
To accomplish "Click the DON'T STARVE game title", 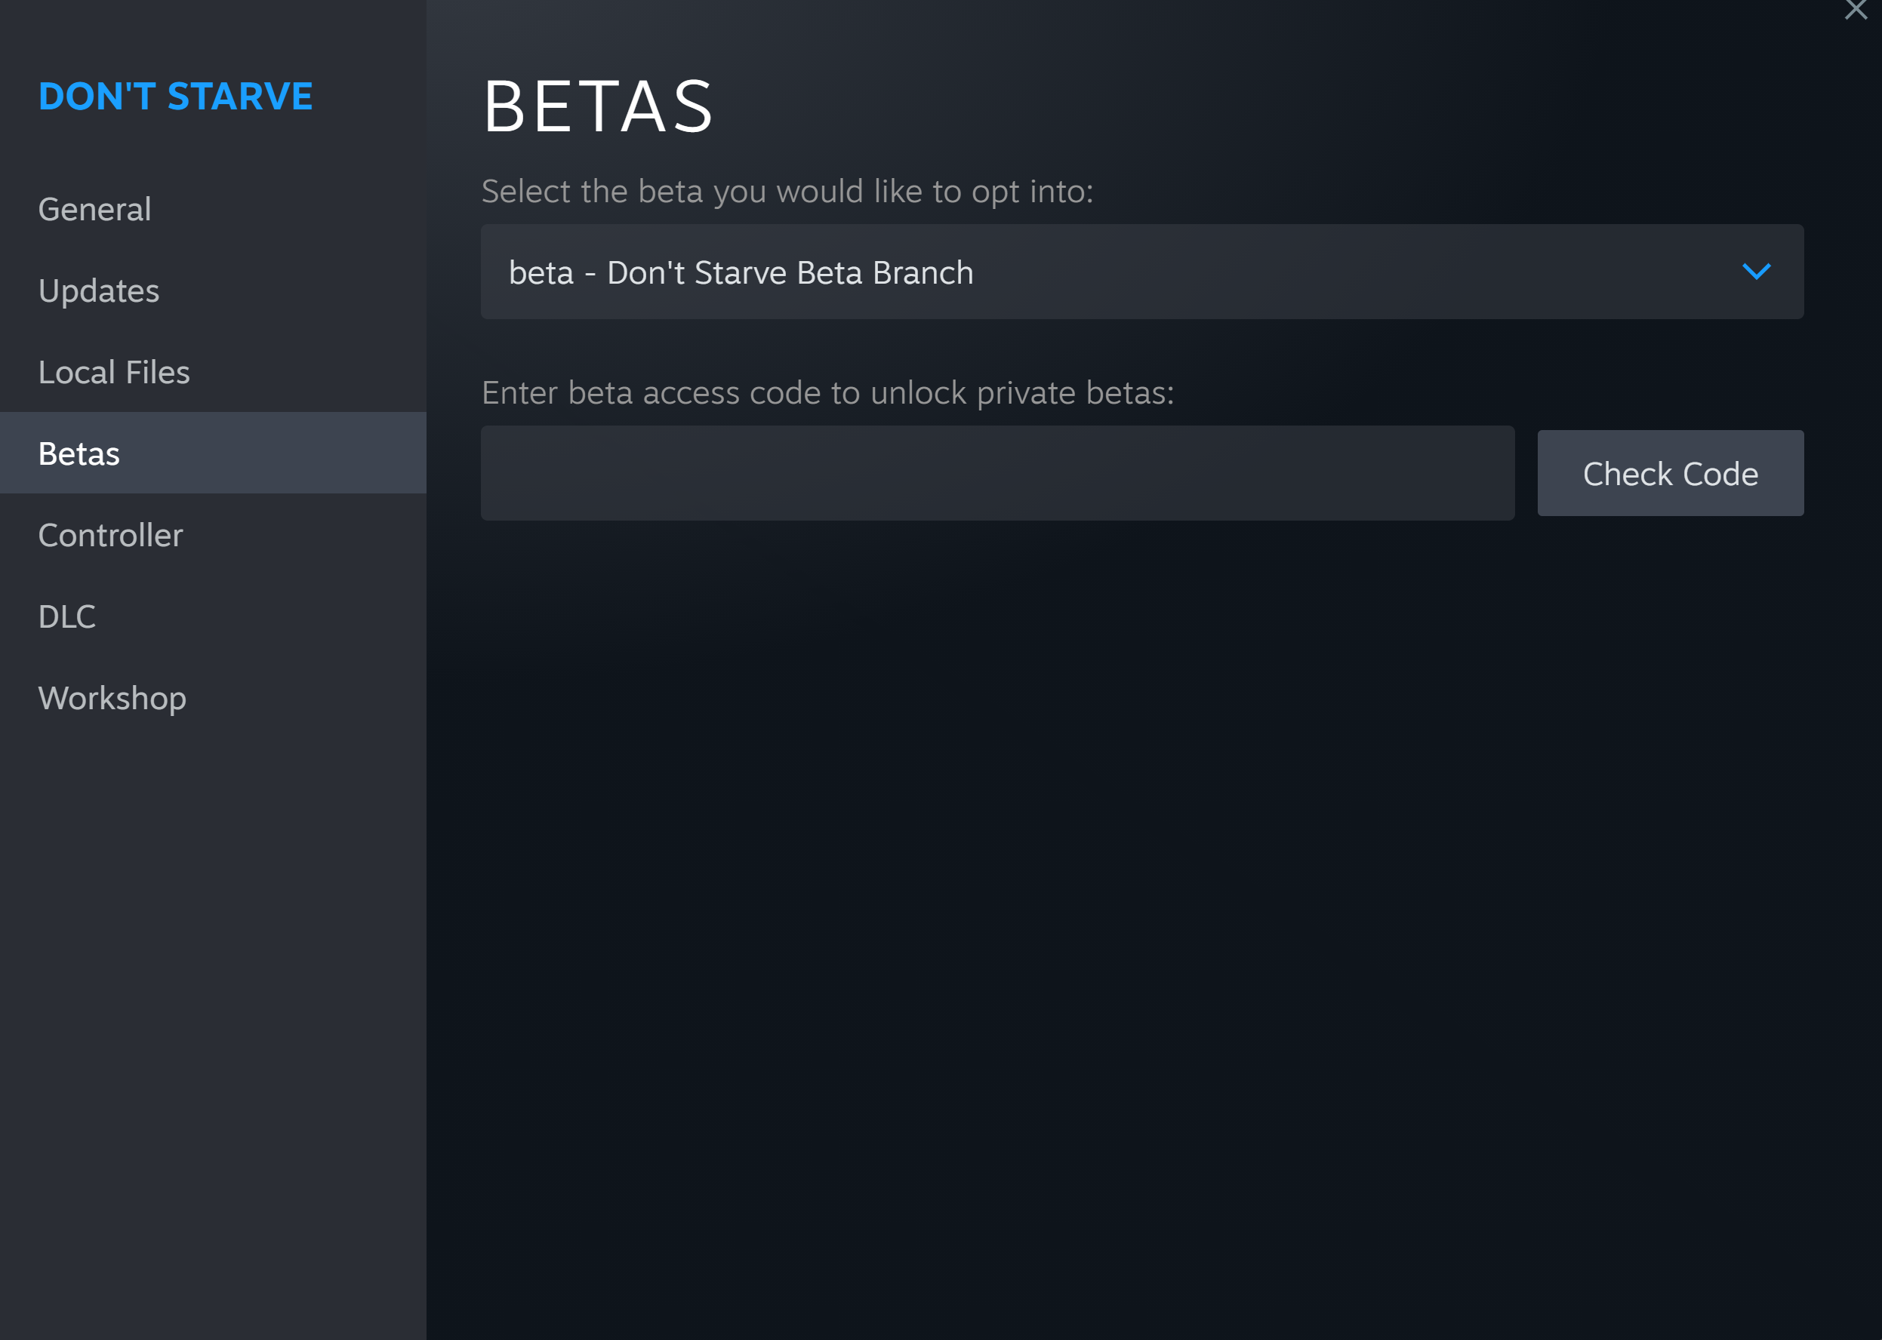I will [x=176, y=97].
